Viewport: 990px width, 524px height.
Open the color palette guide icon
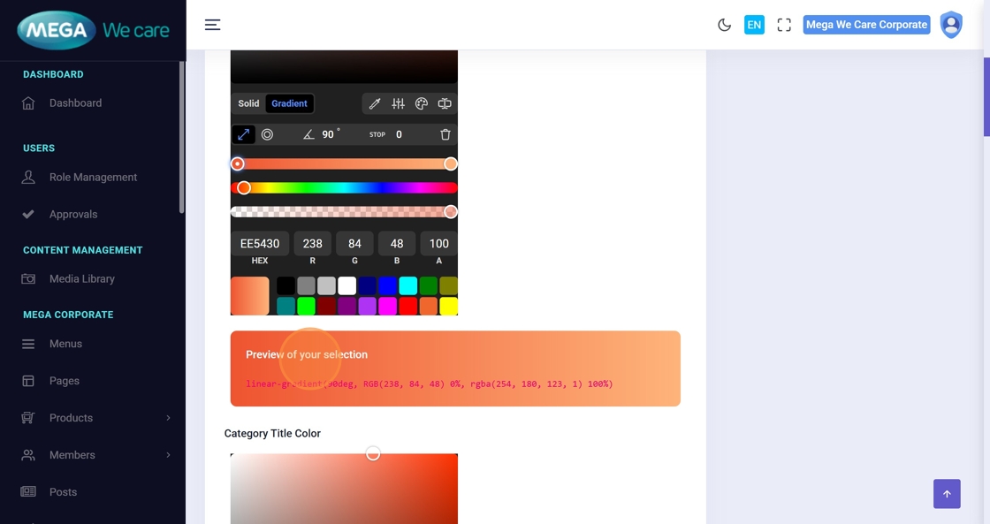pyautogui.click(x=422, y=104)
